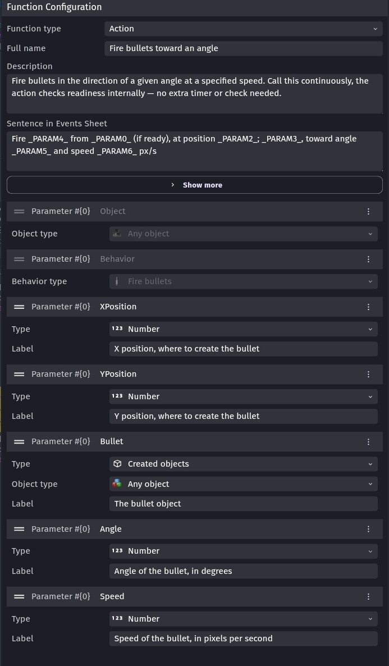Open the XPosition Type dropdown
Image resolution: width=389 pixels, height=666 pixels.
tap(243, 329)
